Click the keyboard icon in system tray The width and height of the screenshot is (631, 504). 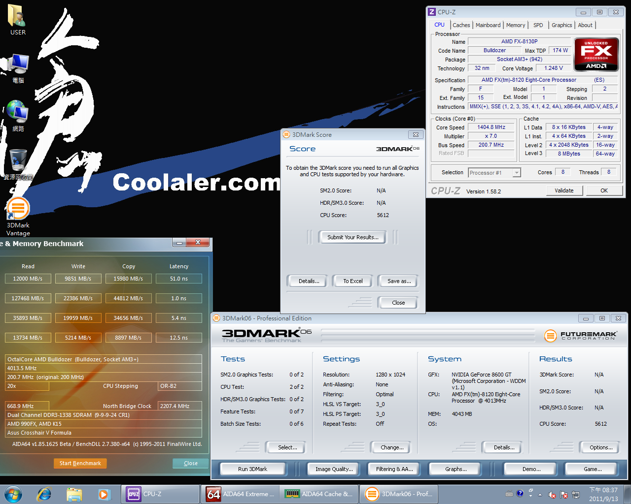[509, 494]
